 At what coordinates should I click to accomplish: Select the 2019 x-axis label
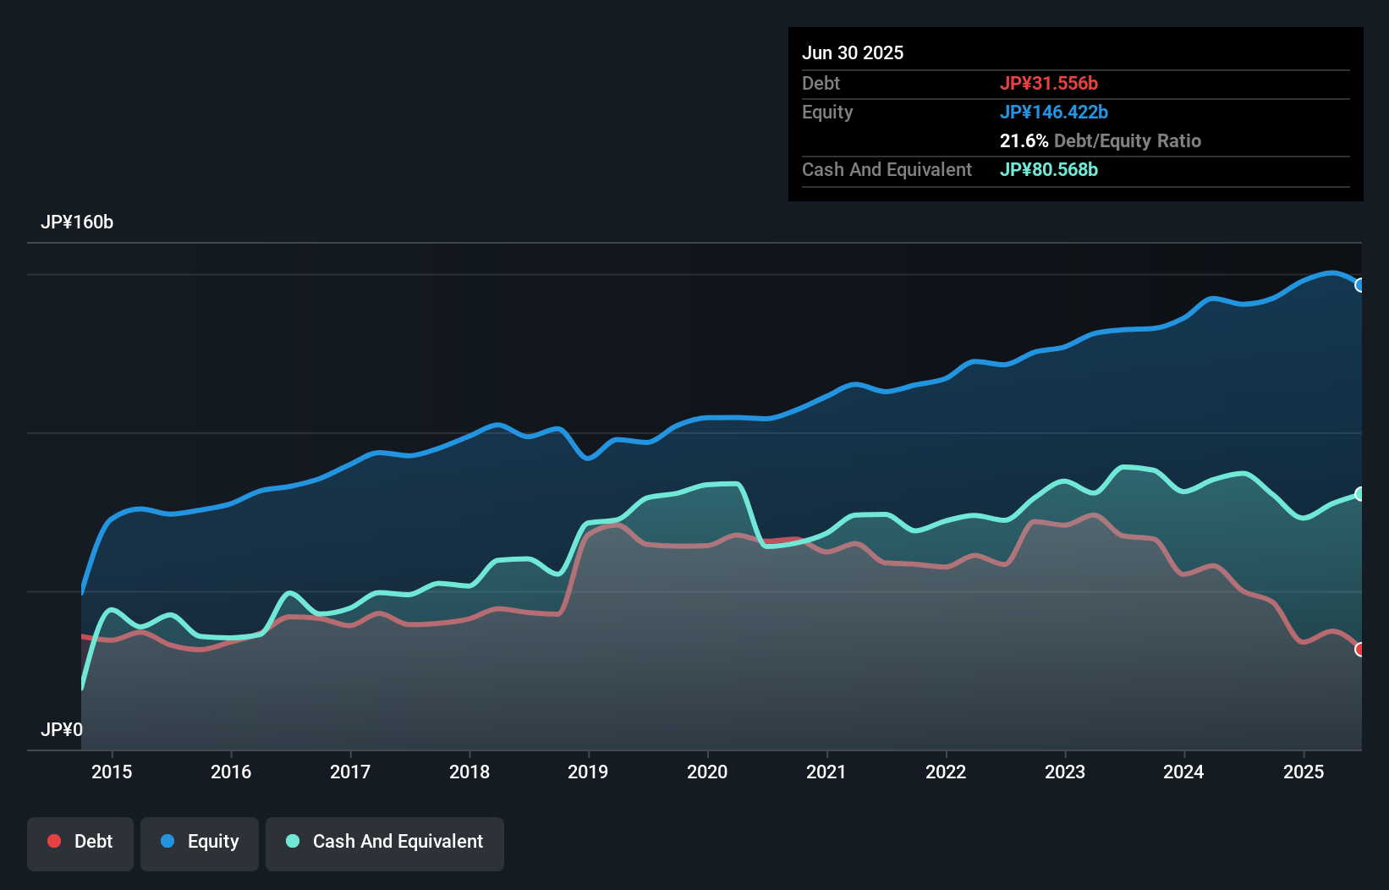pos(588,772)
